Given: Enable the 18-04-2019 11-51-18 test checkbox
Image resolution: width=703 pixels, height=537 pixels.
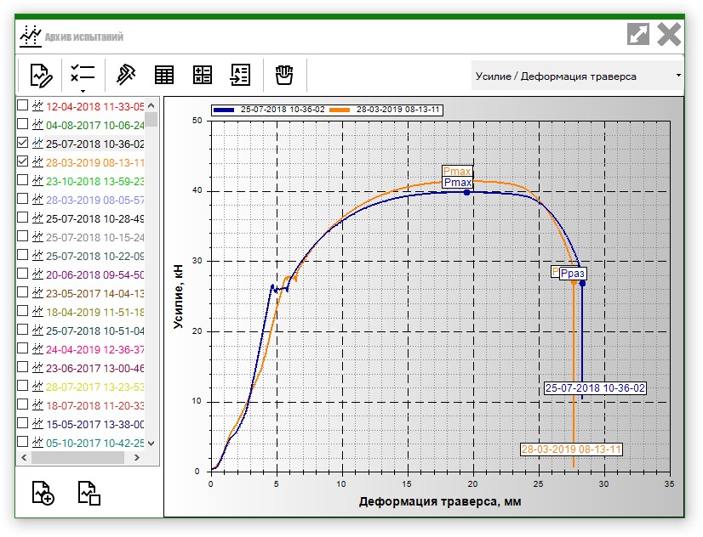Looking at the screenshot, I should coord(22,311).
